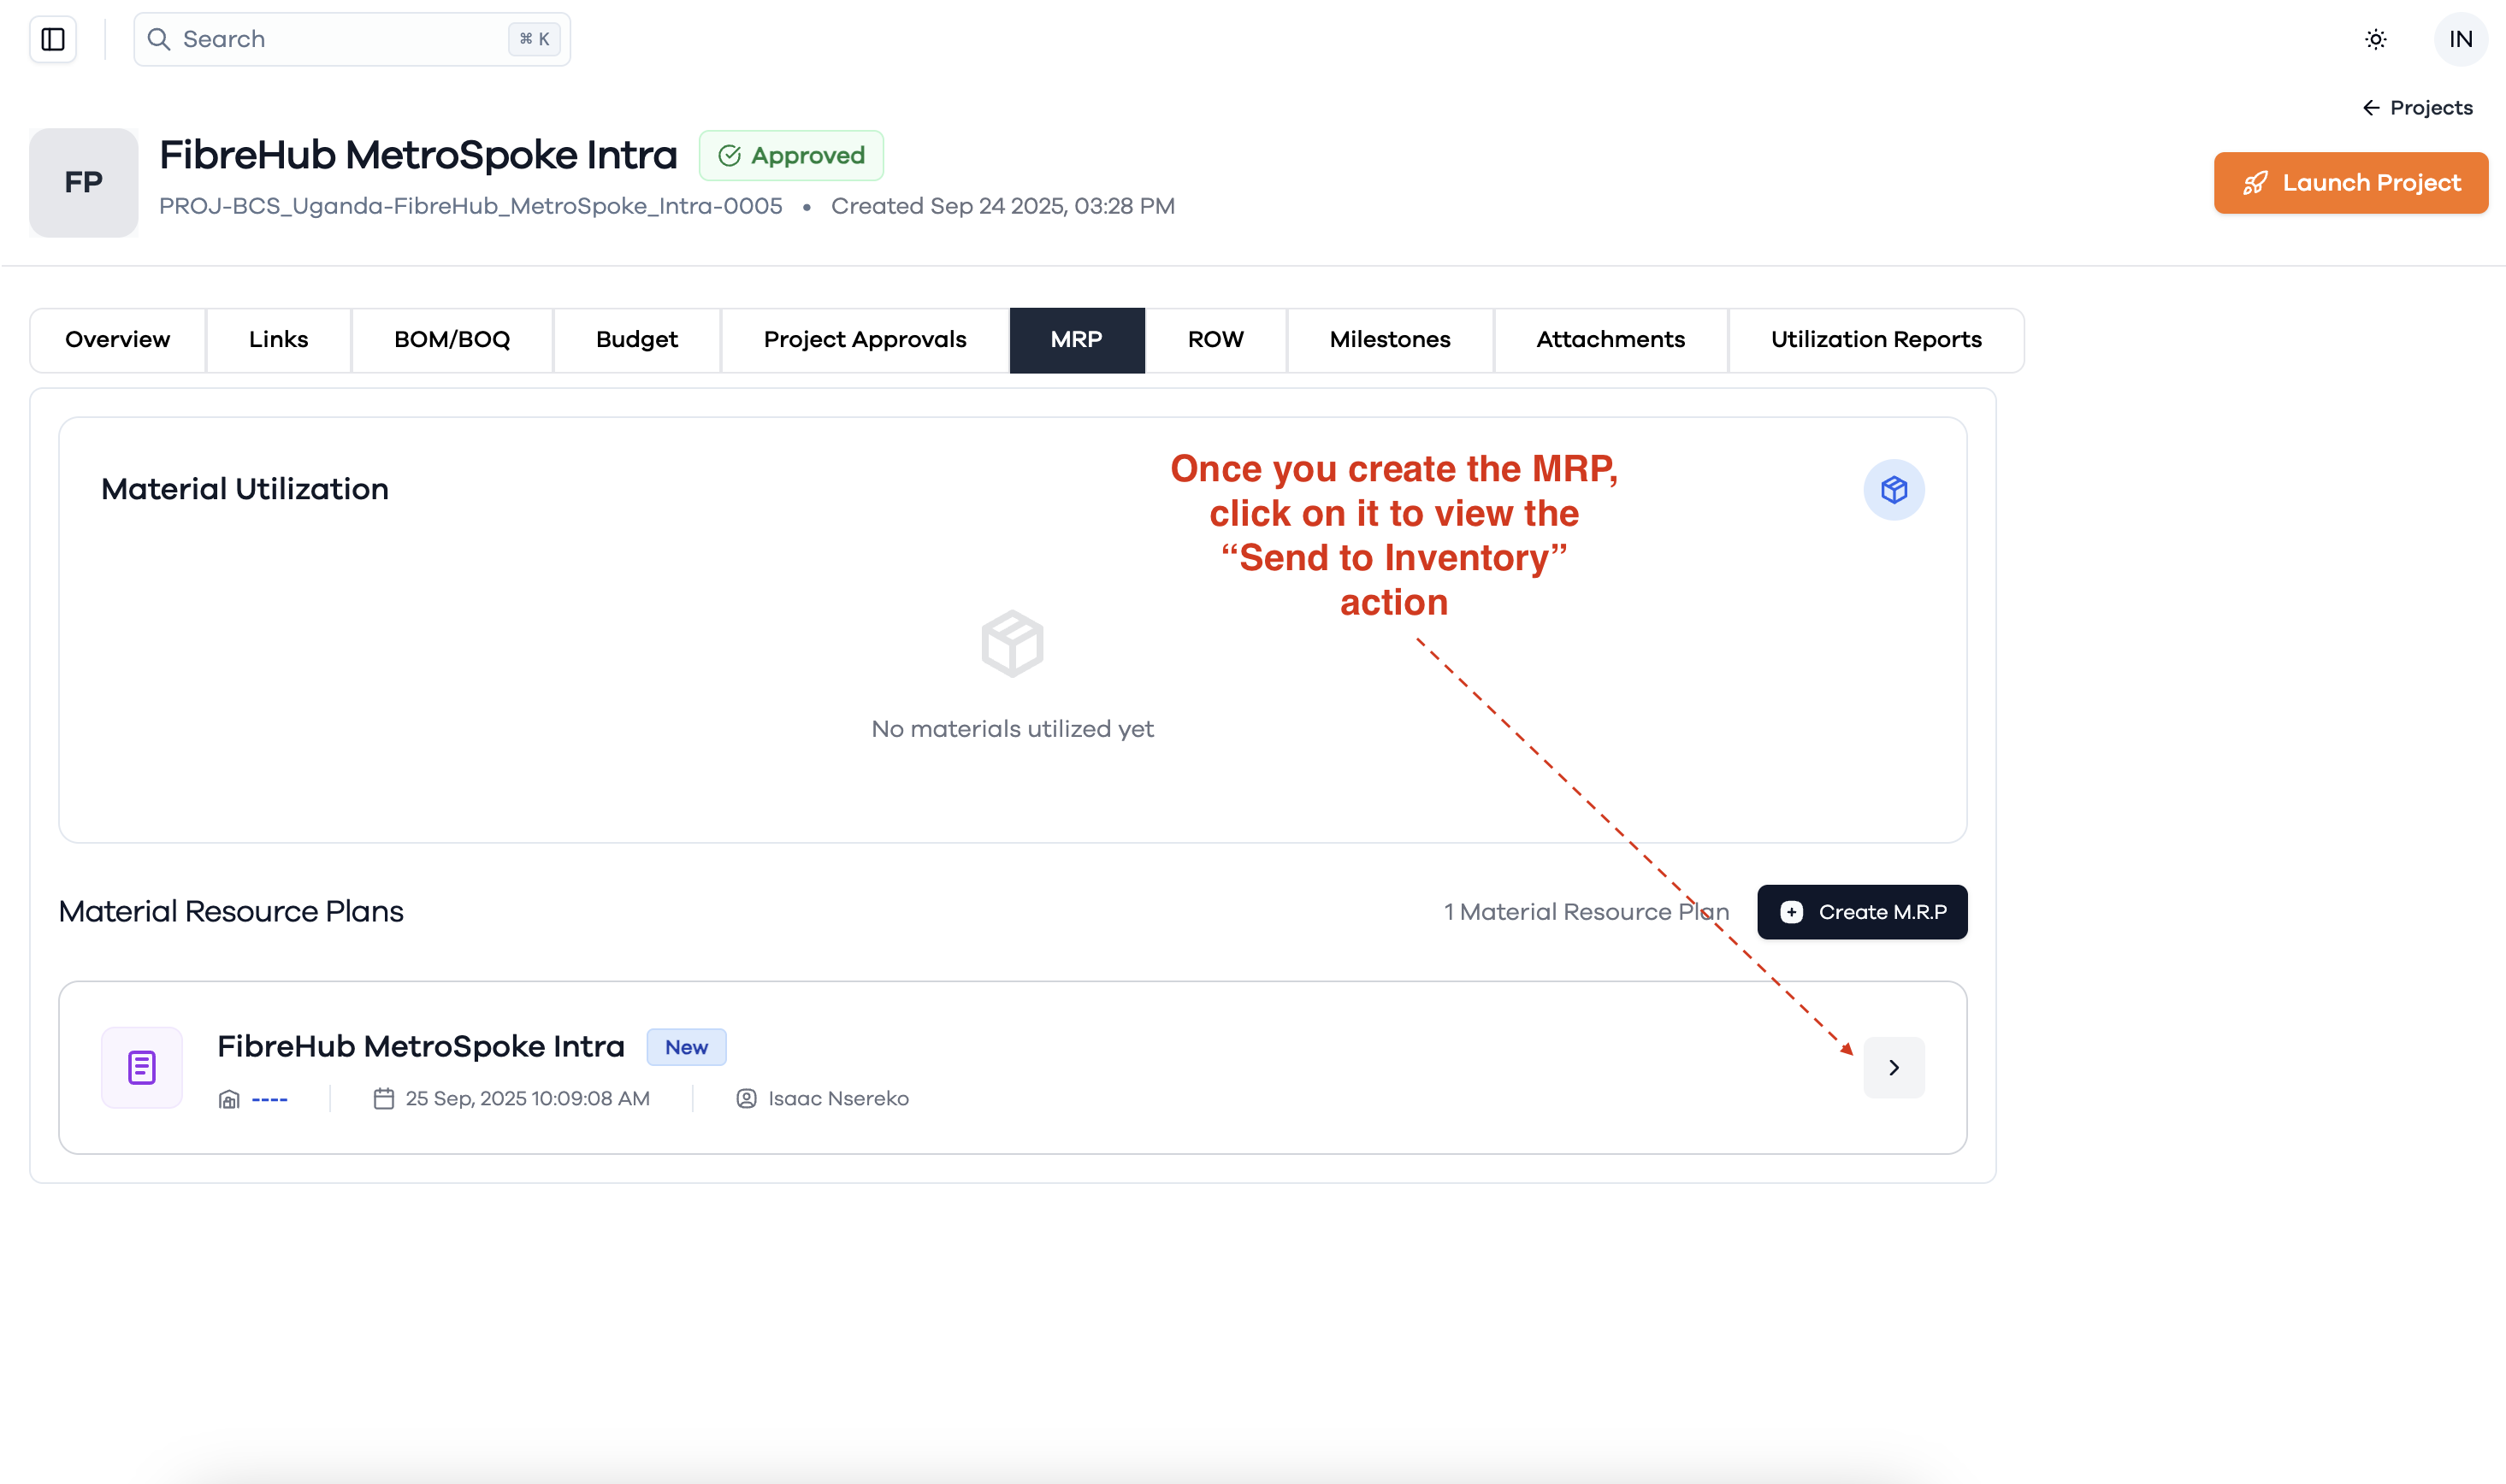Open the Utilization Reports tab
Screen dimensions: 2506x1484
[x=1875, y=340]
